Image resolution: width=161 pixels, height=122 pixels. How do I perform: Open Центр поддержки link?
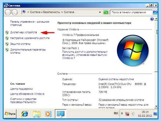click(21, 89)
